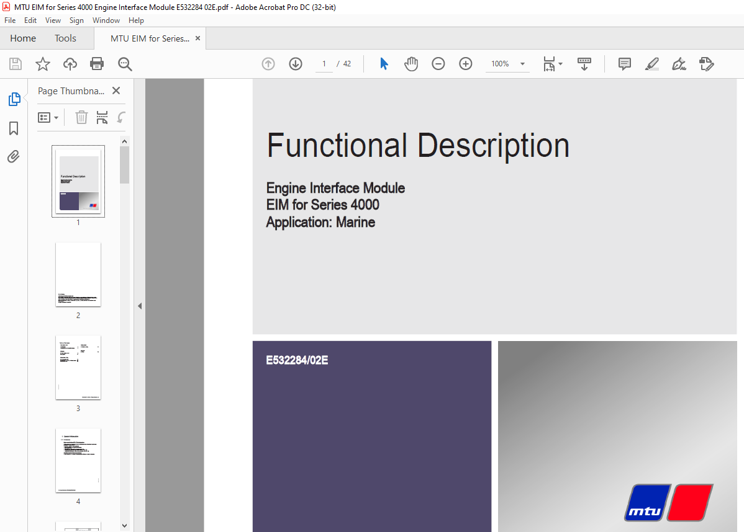The height and width of the screenshot is (532, 744).
Task: Click the stamp/share tool icon
Action: point(707,63)
